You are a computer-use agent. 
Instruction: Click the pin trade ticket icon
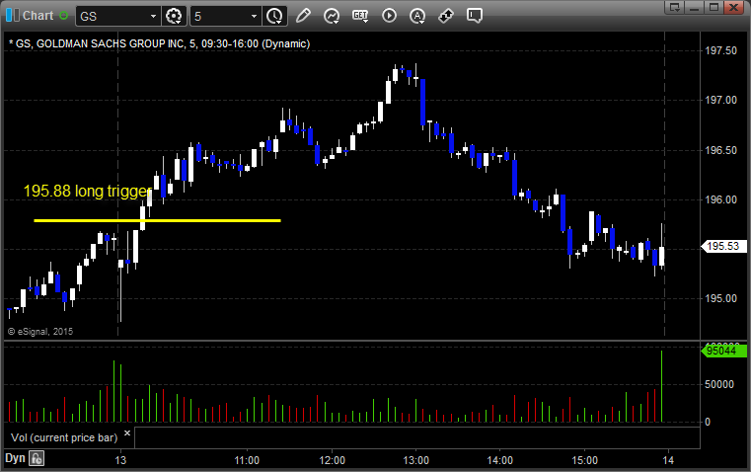pos(446,16)
